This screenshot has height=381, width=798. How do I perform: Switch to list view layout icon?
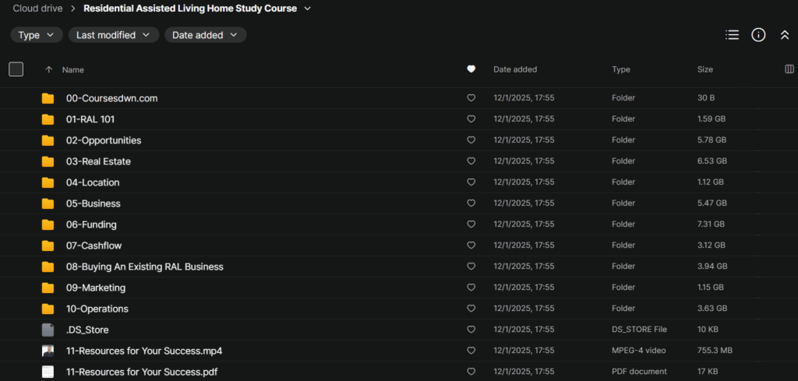pyautogui.click(x=732, y=35)
